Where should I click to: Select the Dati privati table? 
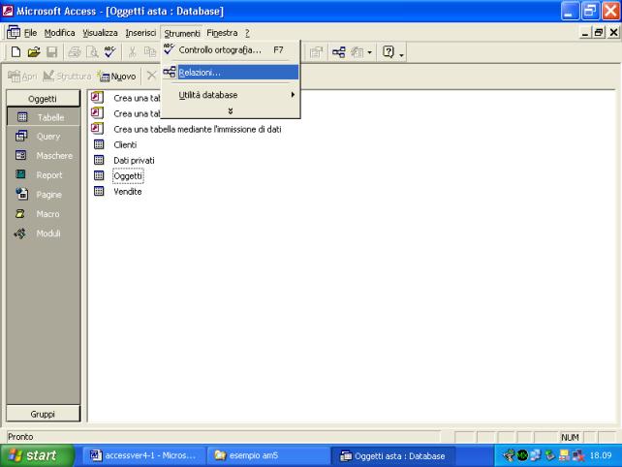(x=134, y=160)
